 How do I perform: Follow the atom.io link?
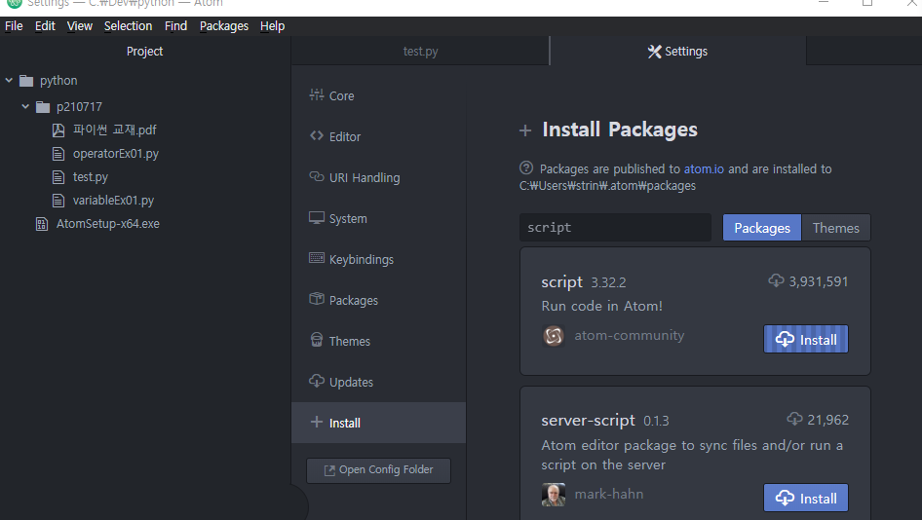[x=704, y=169]
